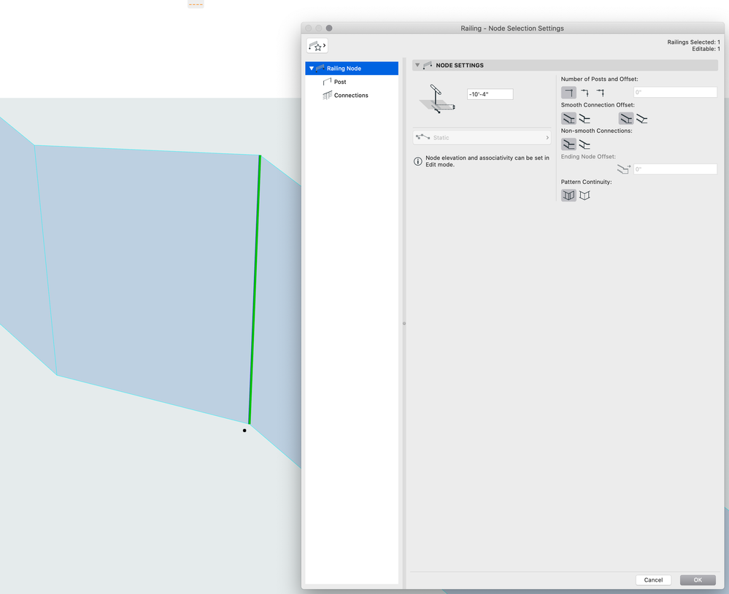
Task: Select first Non-smooth Connections option
Action: pyautogui.click(x=568, y=144)
